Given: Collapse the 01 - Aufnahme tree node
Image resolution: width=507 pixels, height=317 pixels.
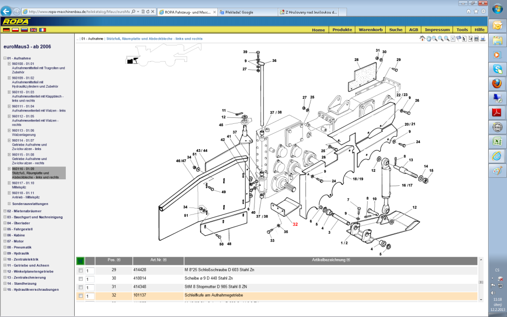Looking at the screenshot, I should point(5,58).
